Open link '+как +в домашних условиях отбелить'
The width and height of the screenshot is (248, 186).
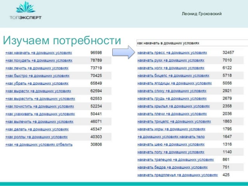click(39, 144)
